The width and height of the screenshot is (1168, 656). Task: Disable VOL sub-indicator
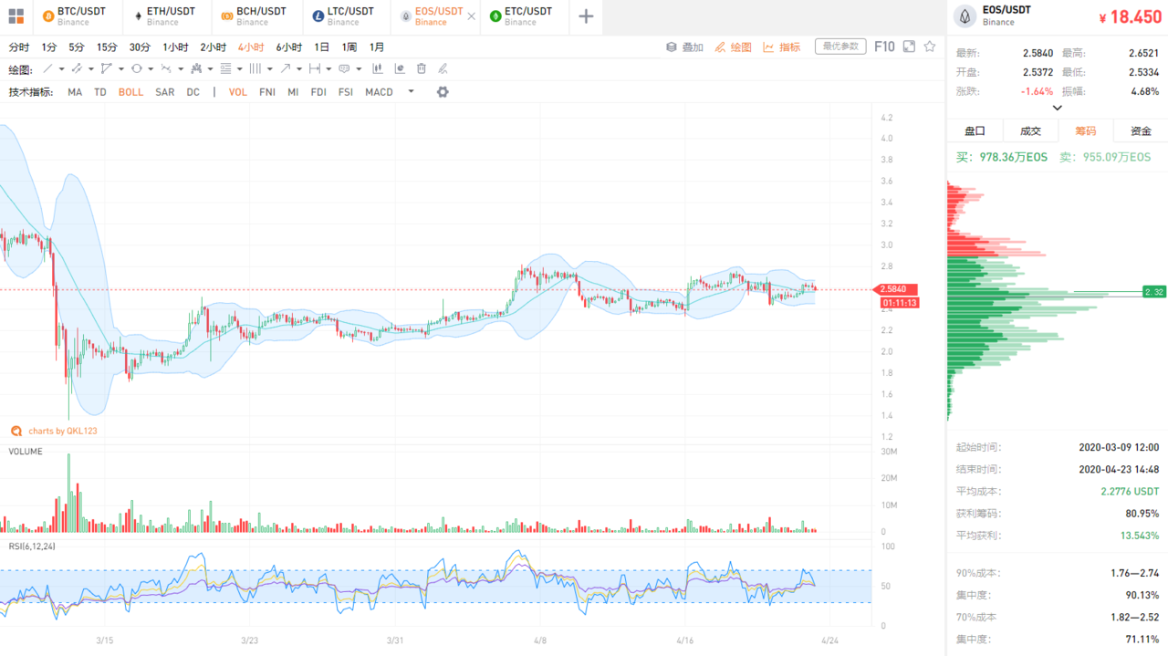click(x=238, y=92)
